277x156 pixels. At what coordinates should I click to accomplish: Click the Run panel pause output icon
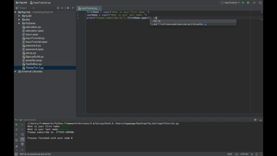click(x=16, y=134)
